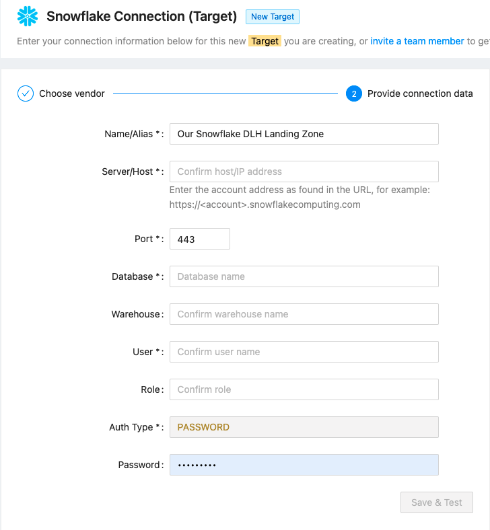The image size is (490, 530).
Task: Click into the Database name field
Action: [304, 276]
